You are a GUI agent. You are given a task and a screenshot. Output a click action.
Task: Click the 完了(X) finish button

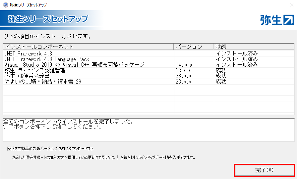[x=264, y=170]
